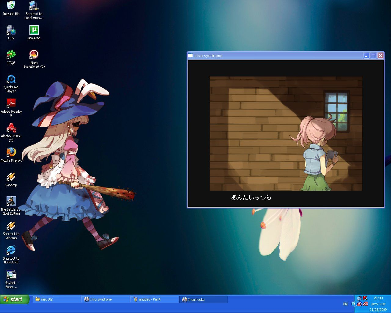
Task: Click the ATI tray icon
Action: [x=365, y=304]
